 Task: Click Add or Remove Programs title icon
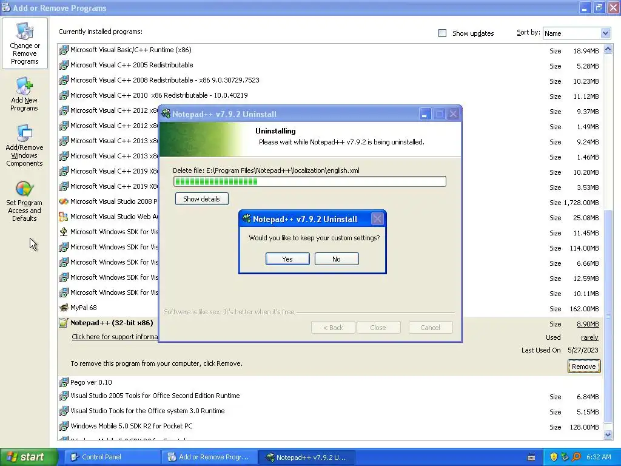point(6,7)
